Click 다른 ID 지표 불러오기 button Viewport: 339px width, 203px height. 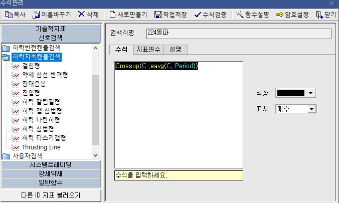(51, 195)
